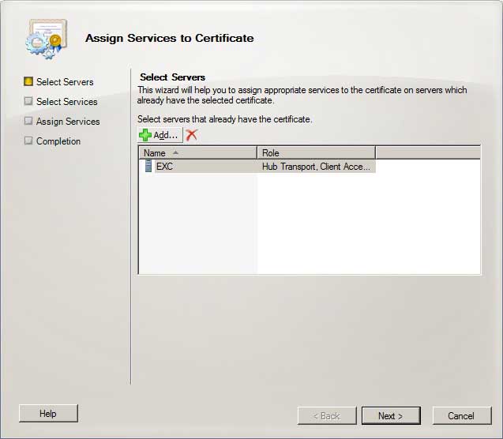Remove selected server with red X icon
Image resolution: width=503 pixels, height=439 pixels.
pyautogui.click(x=191, y=135)
